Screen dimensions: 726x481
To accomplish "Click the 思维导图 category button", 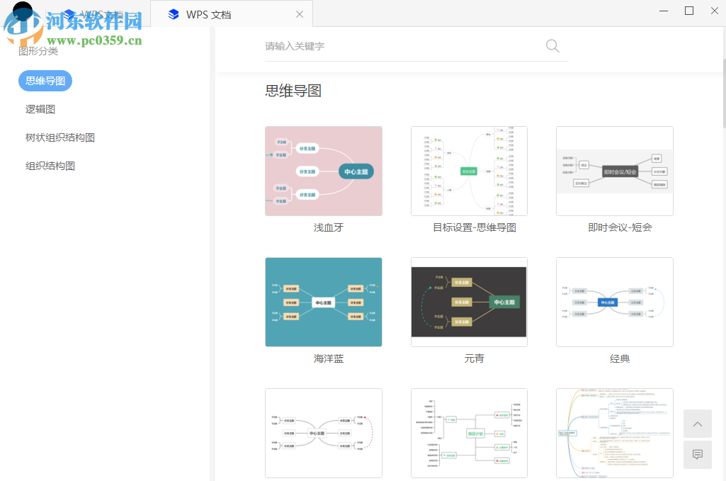I will [x=45, y=81].
